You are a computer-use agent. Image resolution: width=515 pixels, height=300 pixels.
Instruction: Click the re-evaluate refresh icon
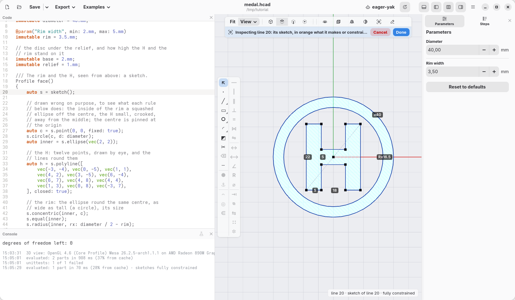point(405,7)
